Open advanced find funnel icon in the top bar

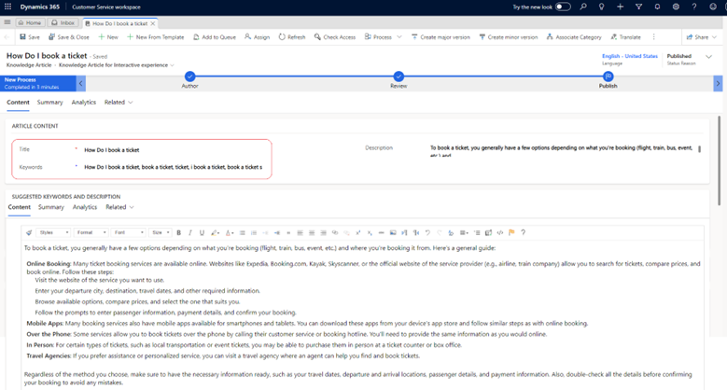[x=638, y=7]
